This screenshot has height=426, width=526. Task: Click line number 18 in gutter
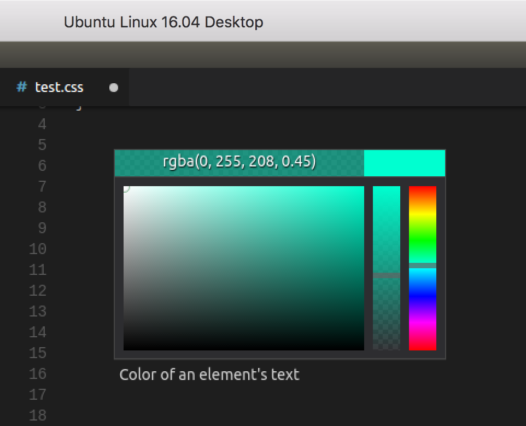pos(38,416)
